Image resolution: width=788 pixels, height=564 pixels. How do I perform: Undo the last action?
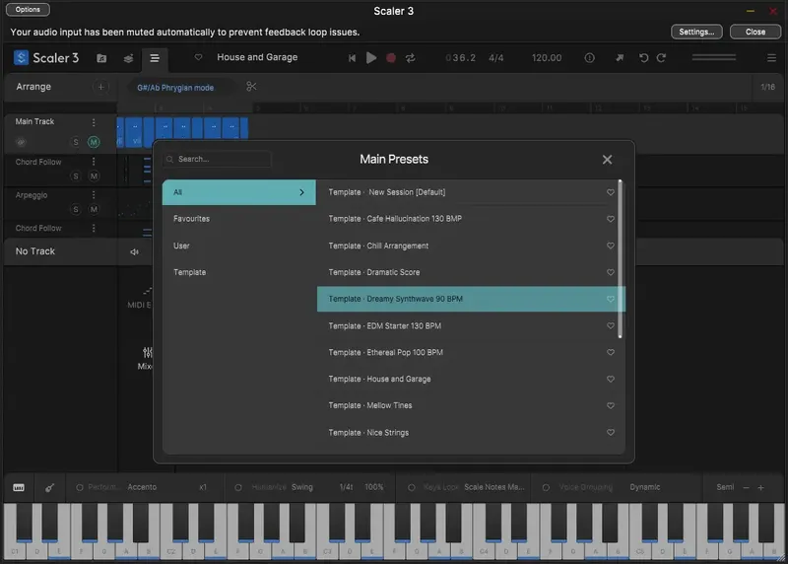[x=643, y=58]
